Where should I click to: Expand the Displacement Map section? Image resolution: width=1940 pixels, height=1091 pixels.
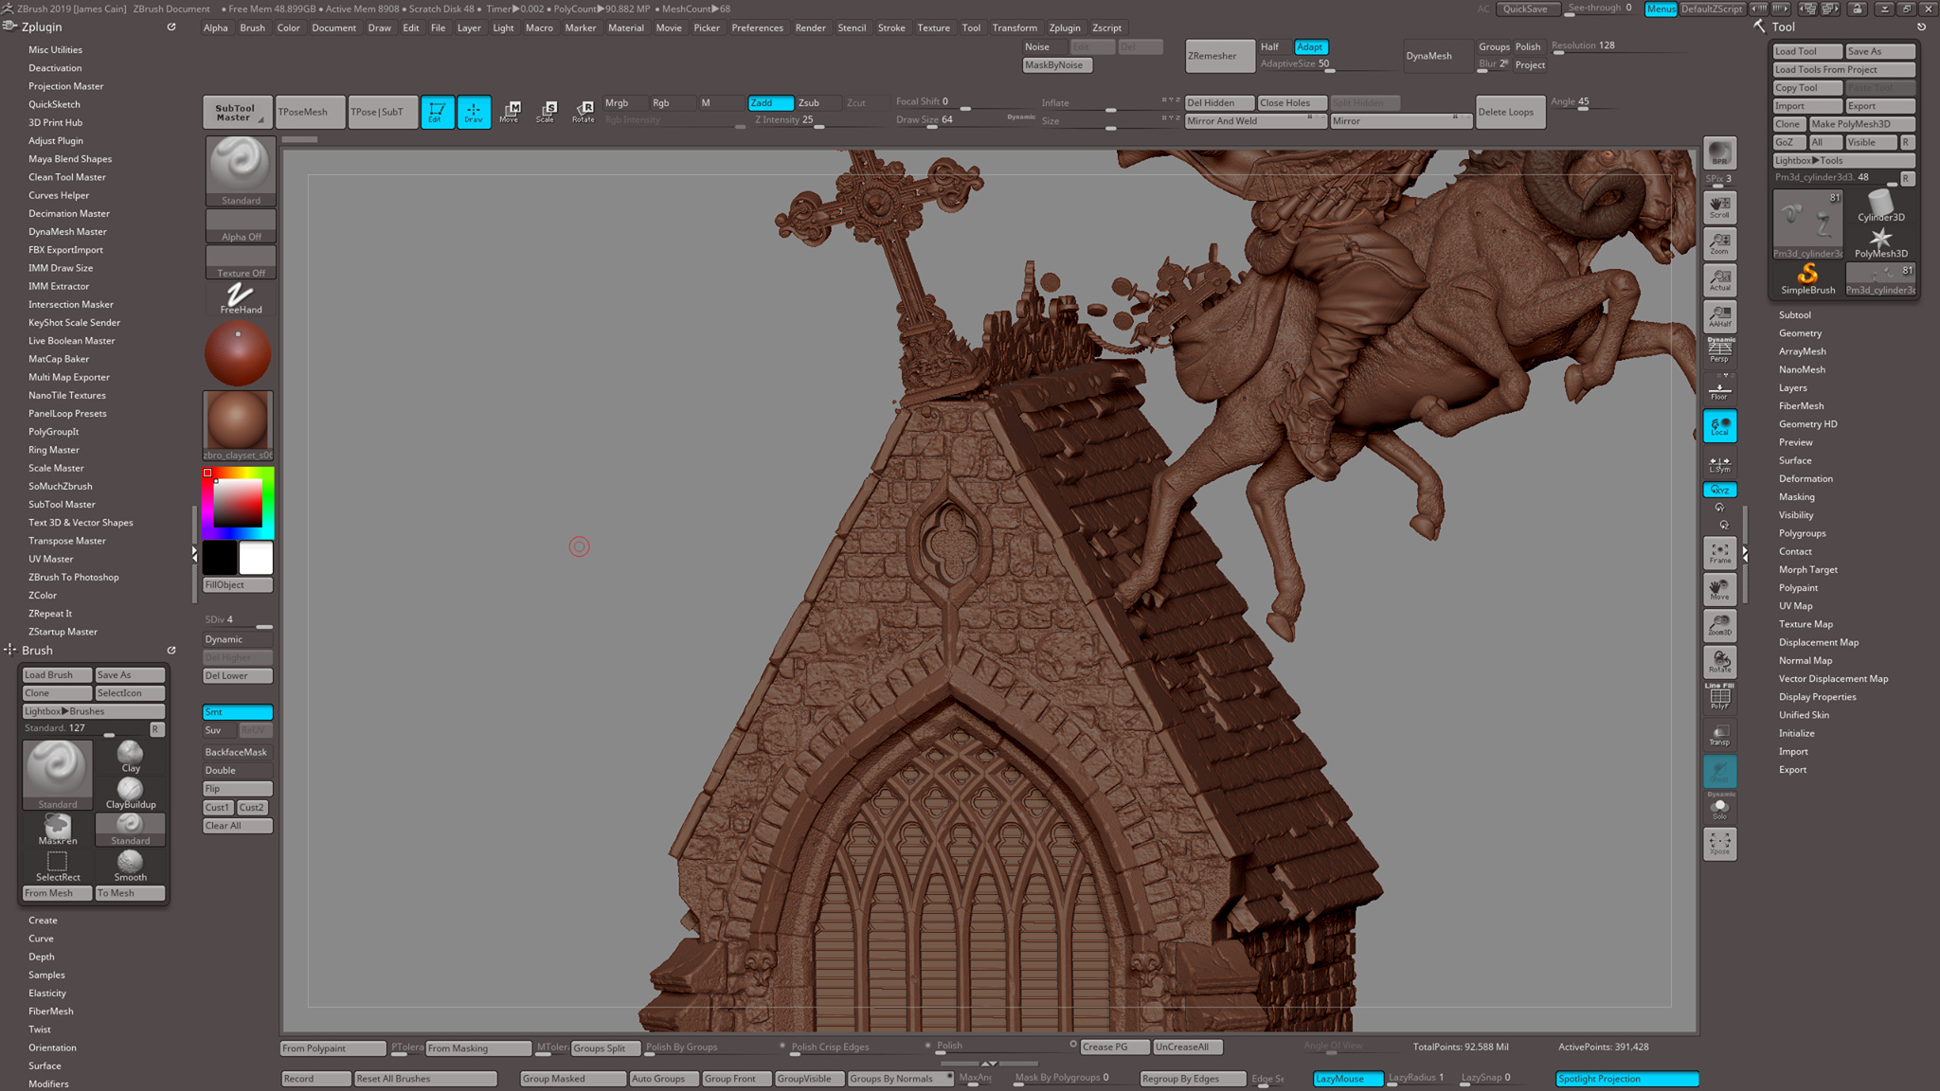(1818, 642)
